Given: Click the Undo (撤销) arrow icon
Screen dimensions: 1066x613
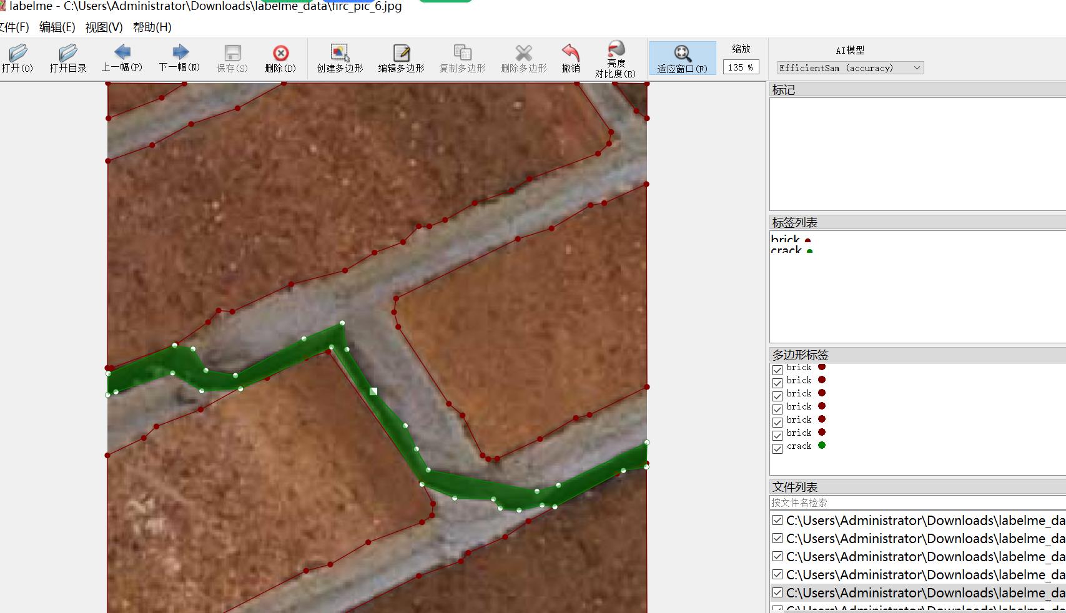Looking at the screenshot, I should point(570,52).
